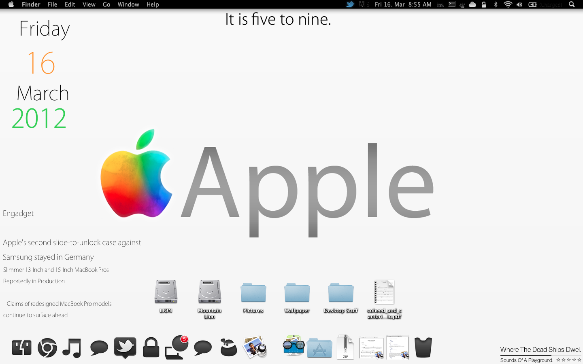
Task: Open the Help menu
Action: coord(153,4)
